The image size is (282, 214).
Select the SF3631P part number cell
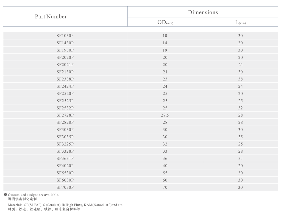(x=65, y=158)
